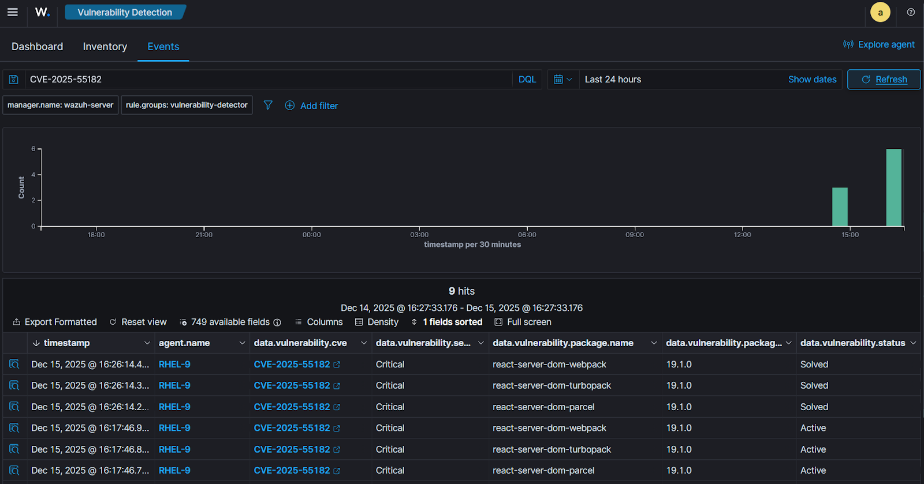Click rule.groups: vulnerability-detector filter pill
Viewport: 924px width, 484px height.
pos(187,105)
